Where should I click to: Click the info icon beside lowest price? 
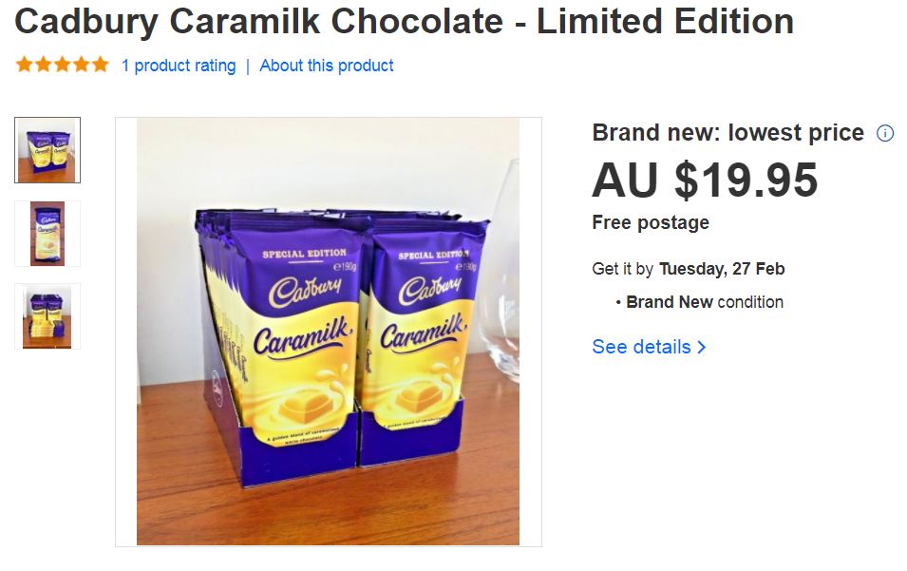[x=884, y=133]
